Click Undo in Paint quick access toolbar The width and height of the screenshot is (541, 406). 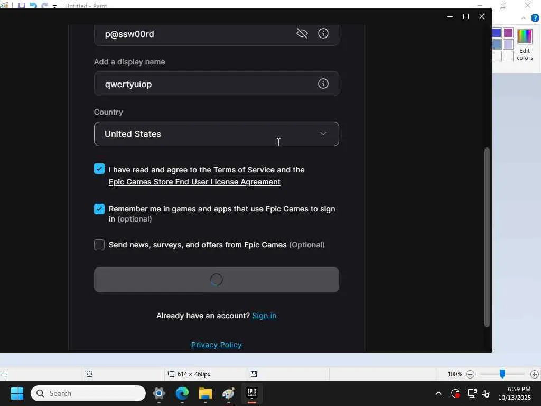33,5
